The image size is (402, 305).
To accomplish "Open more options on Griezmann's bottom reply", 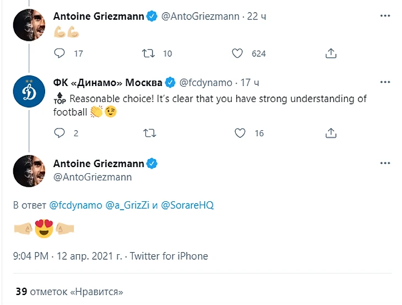I will point(385,164).
